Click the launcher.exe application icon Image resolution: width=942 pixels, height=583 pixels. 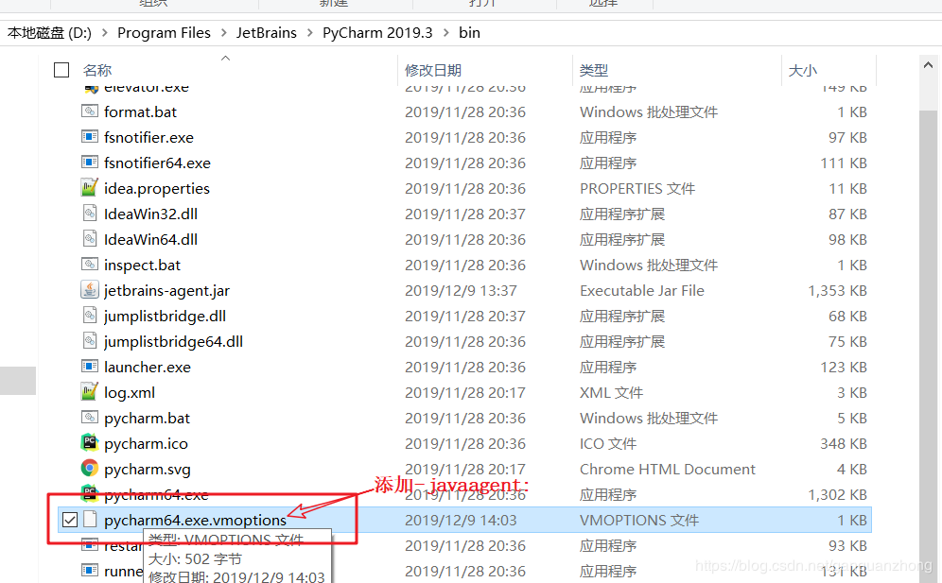click(90, 367)
